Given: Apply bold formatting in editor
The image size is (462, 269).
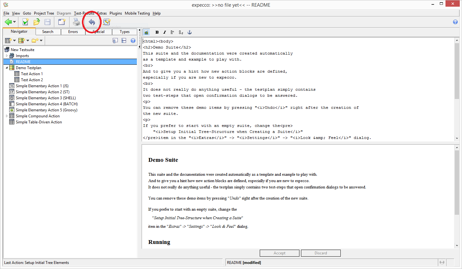Looking at the screenshot, I should click(157, 32).
